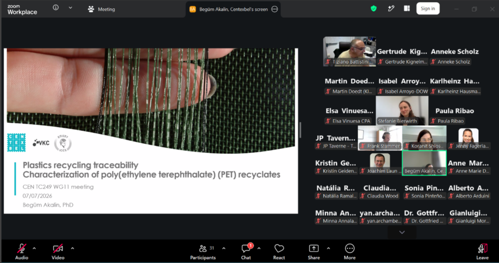Open screen share options for Begüm Akalin
The height and width of the screenshot is (263, 499).
(x=274, y=9)
